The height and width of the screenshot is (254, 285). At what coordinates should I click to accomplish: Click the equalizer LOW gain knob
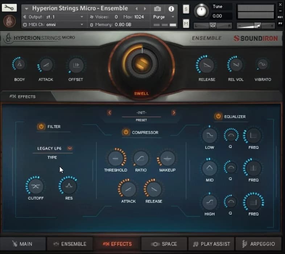pos(210,136)
